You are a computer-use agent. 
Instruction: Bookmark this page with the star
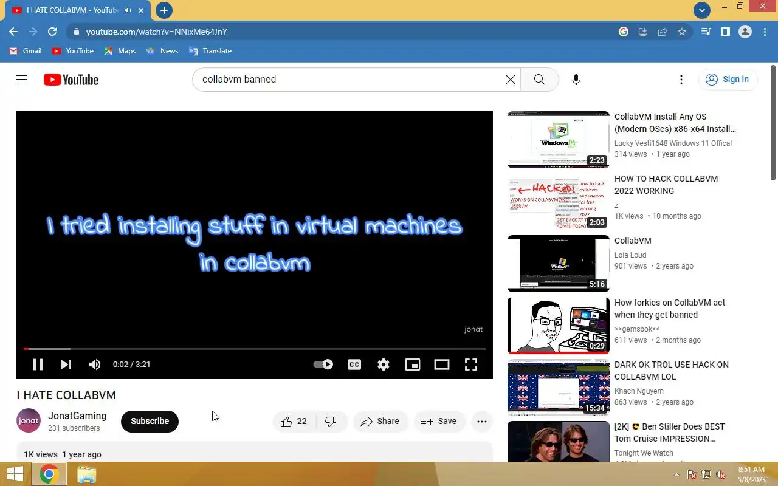click(x=682, y=32)
